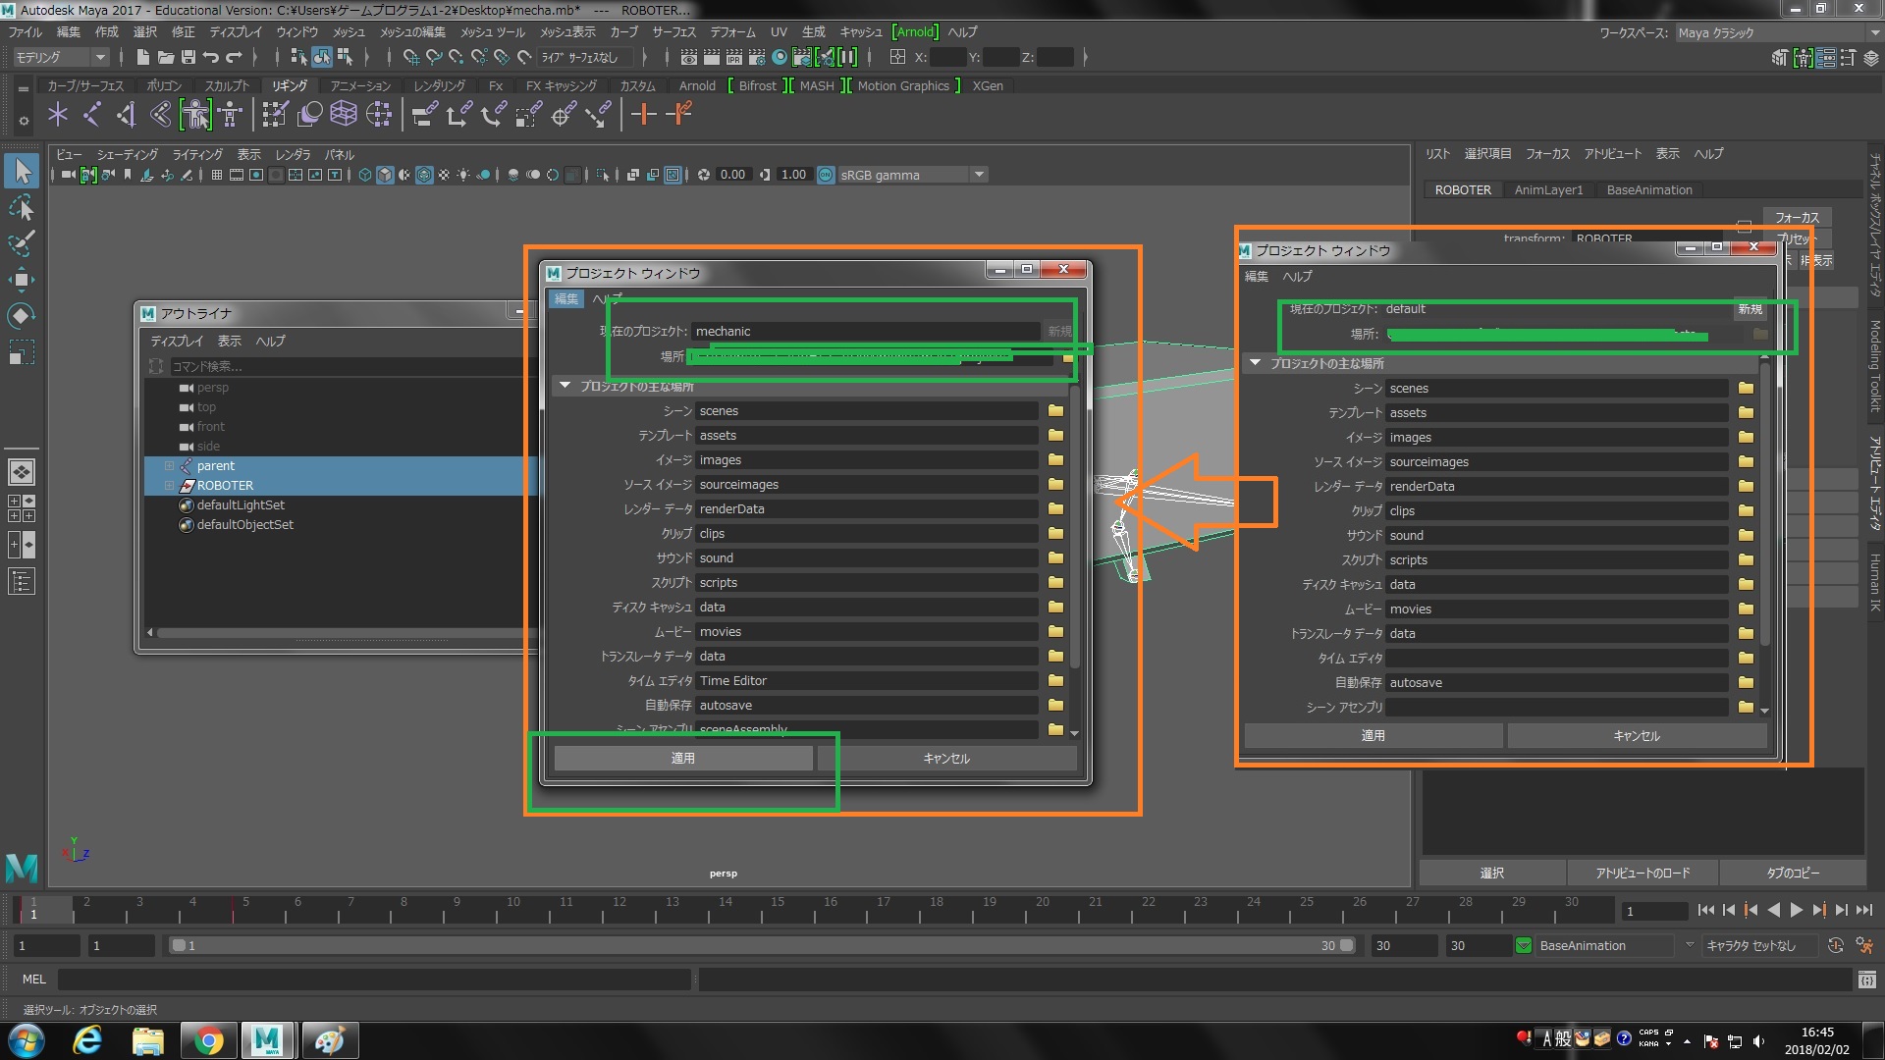Expand the parent node in Outliner
Viewport: 1885px width, 1060px height.
coord(169,466)
